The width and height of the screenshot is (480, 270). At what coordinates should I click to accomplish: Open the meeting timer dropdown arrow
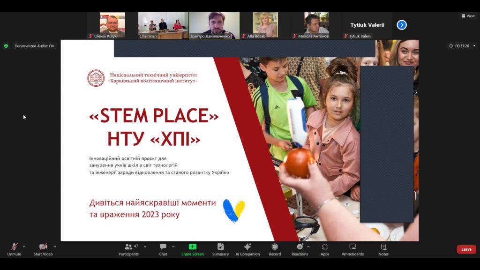tap(474, 46)
